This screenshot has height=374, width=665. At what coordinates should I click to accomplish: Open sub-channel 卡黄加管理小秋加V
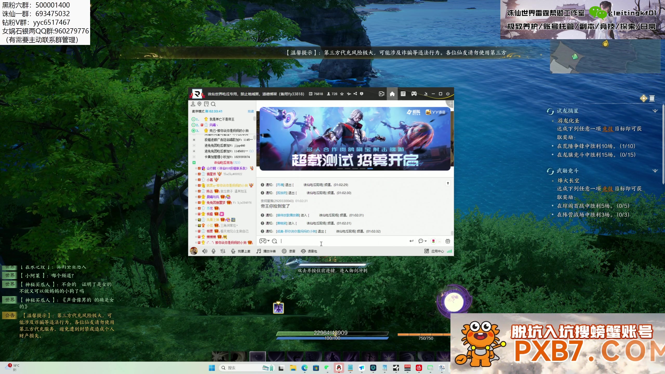click(x=227, y=157)
